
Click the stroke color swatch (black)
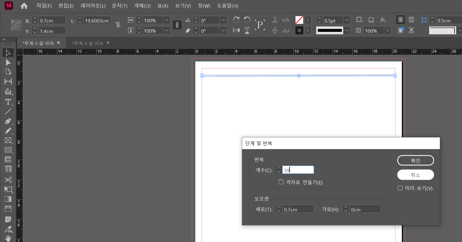pos(299,30)
